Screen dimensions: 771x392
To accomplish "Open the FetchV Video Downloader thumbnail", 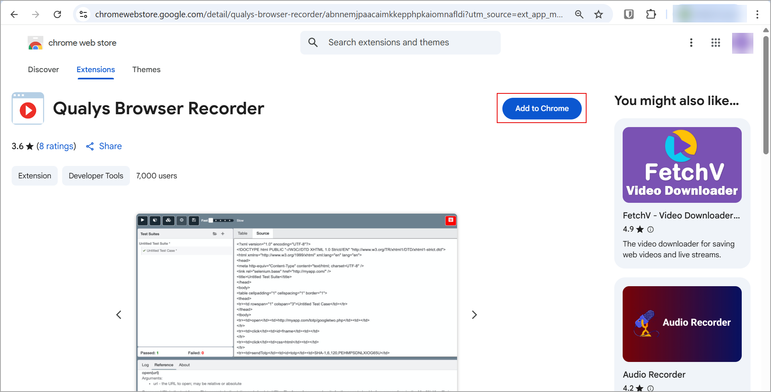I will pos(682,165).
